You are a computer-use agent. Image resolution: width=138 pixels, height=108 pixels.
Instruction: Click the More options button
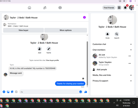[66, 30]
